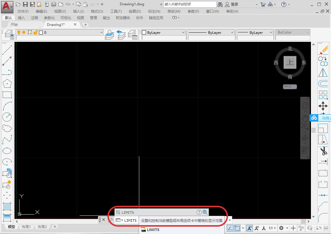Toggle clean screen in status bar
331x234 pixels.
(x=319, y=228)
